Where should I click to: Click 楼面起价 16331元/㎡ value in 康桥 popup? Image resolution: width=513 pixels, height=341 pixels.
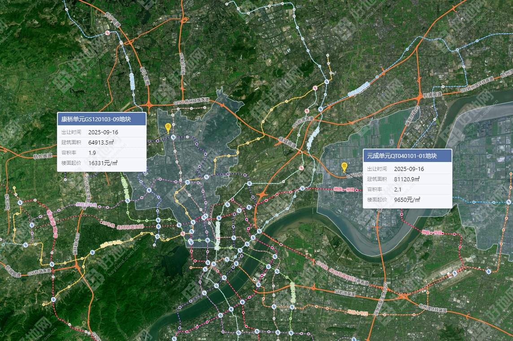pyautogui.click(x=103, y=163)
